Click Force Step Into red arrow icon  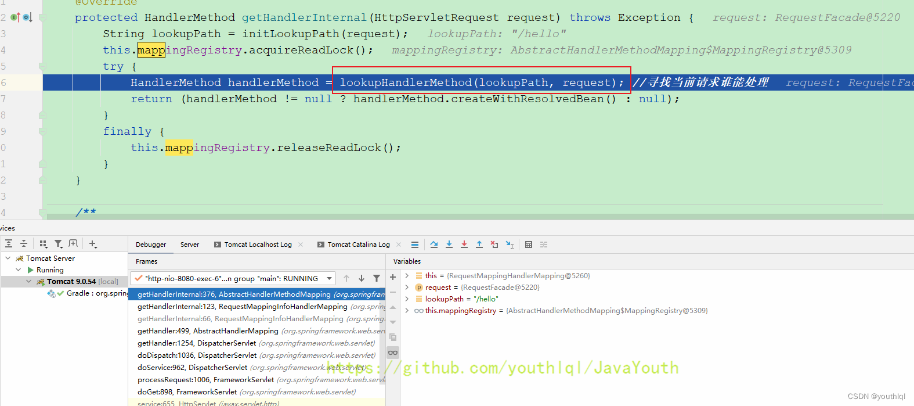[x=464, y=245]
